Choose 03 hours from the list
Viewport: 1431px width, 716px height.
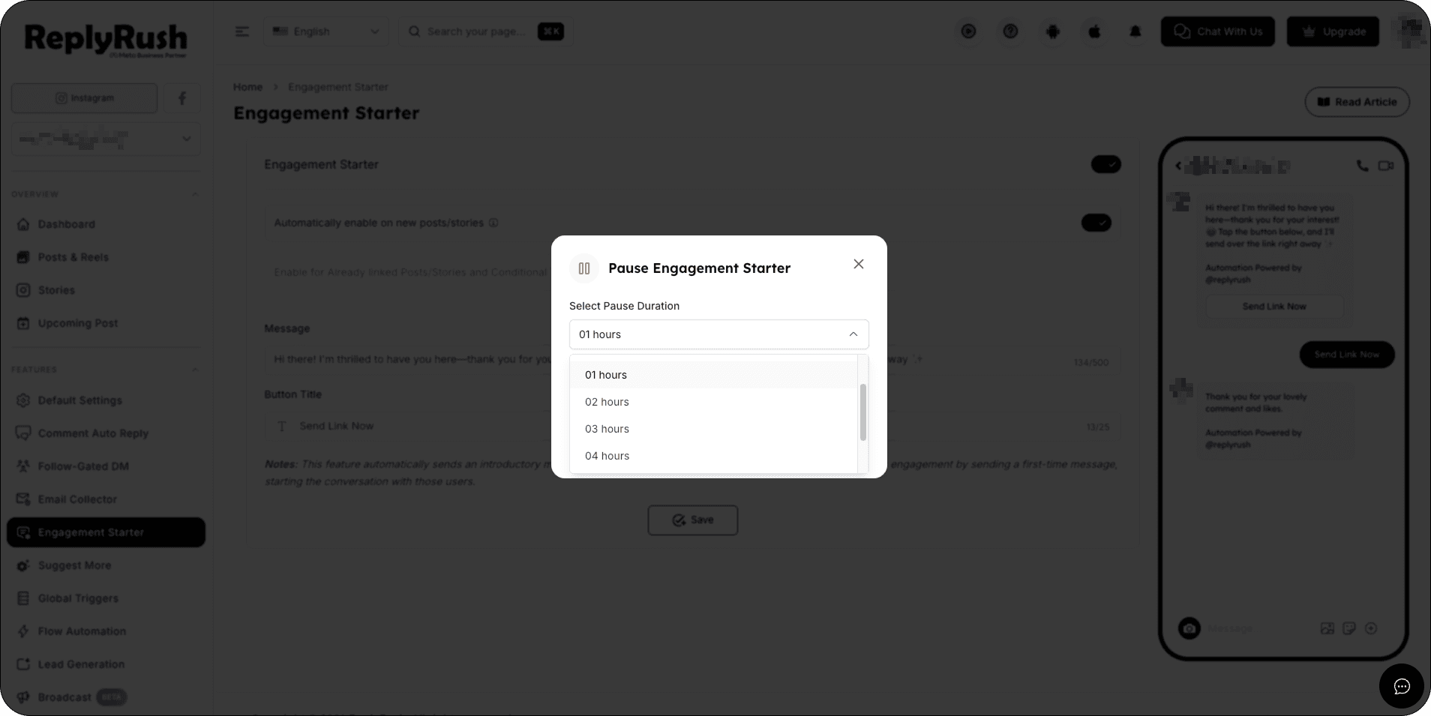tap(713, 429)
